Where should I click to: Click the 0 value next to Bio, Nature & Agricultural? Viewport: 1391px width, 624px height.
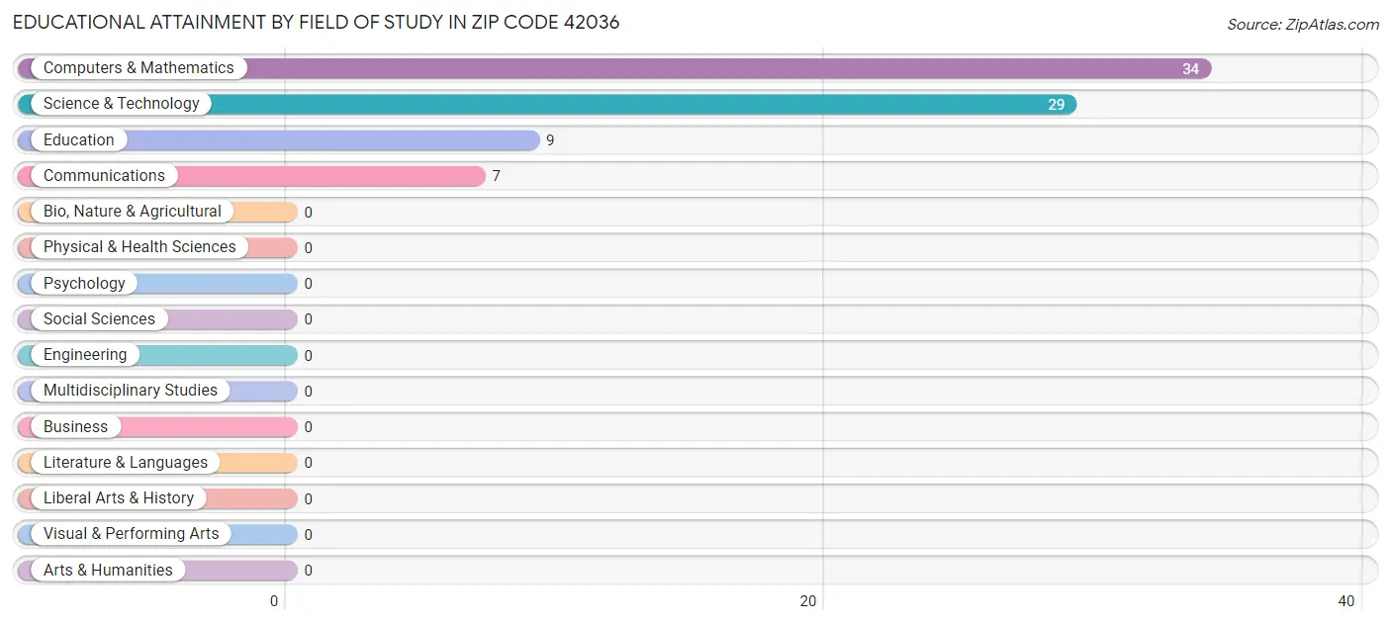[309, 213]
